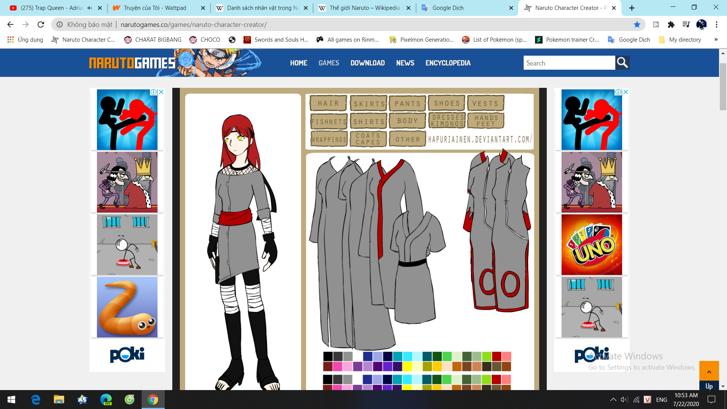
Task: Click the site Search input field
Action: [x=569, y=63]
